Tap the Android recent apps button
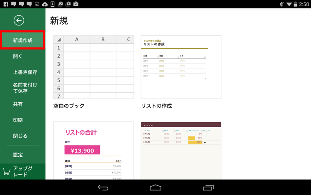The width and height of the screenshot is (311, 195). pos(208,188)
